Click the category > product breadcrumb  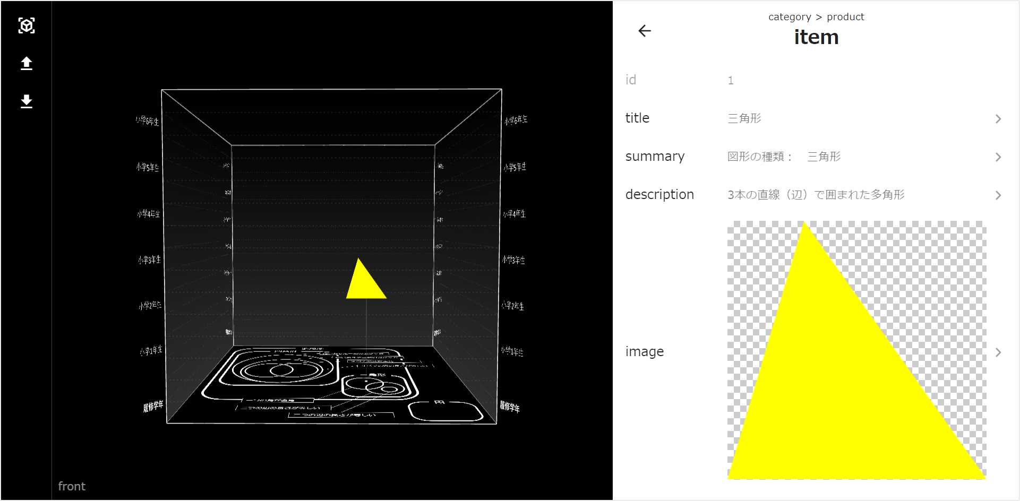(816, 17)
